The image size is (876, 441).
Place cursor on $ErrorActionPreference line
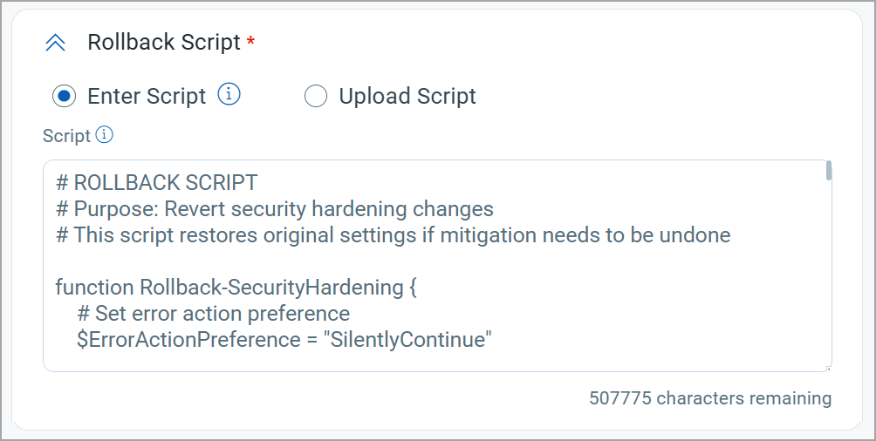click(284, 339)
